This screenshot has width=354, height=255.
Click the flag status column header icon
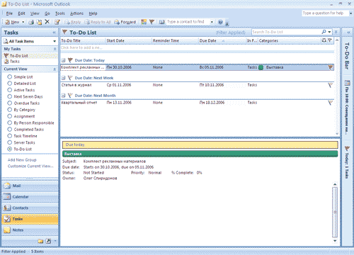click(x=330, y=40)
